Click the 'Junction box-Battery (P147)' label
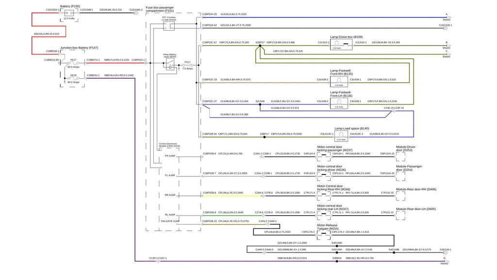Image resolution: width=497 pixels, height=280 pixels. click(x=79, y=48)
